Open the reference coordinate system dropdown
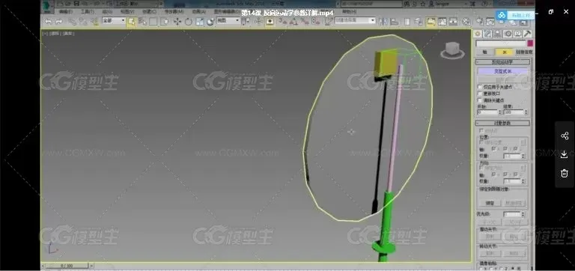This screenshot has width=575, height=271. click(228, 20)
